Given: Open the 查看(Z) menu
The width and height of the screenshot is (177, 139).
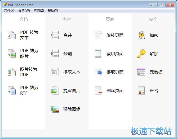Looking at the screenshot, I should (x=39, y=11).
